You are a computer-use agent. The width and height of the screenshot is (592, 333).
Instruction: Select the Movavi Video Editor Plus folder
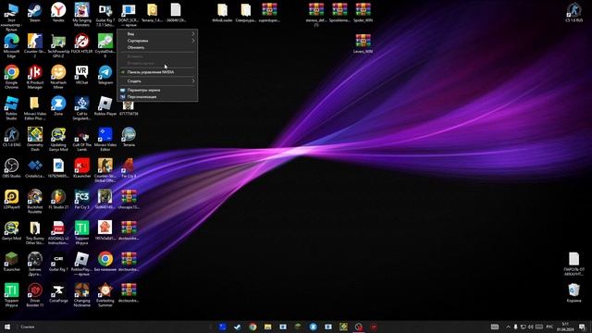[35, 107]
